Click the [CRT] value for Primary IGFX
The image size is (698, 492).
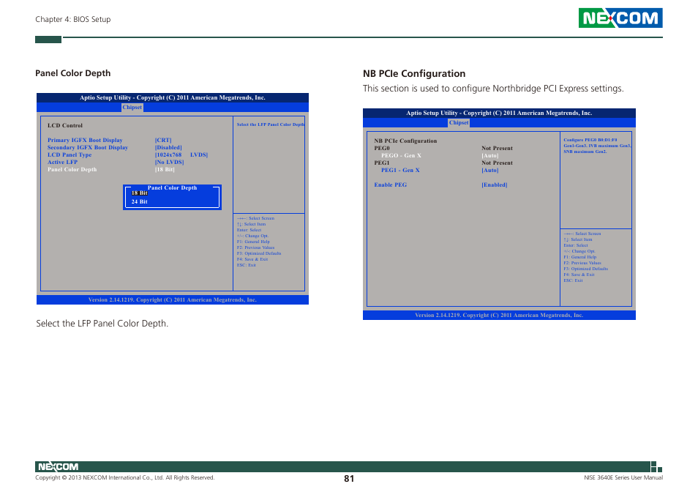163,140
